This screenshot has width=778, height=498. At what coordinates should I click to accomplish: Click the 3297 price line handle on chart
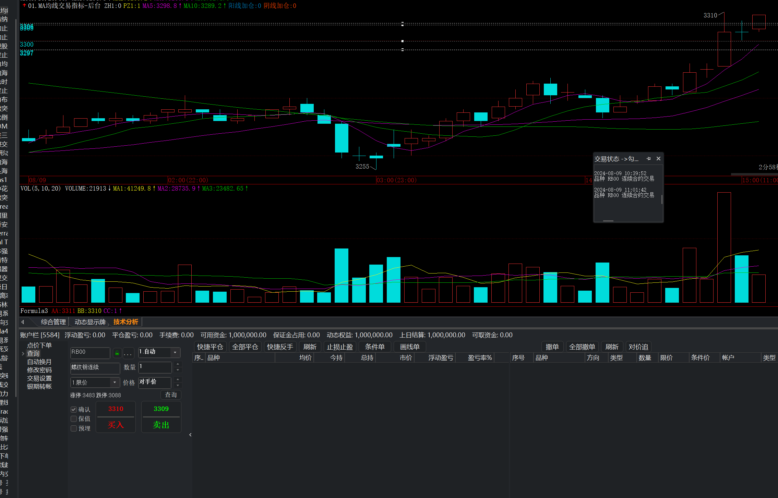(403, 50)
